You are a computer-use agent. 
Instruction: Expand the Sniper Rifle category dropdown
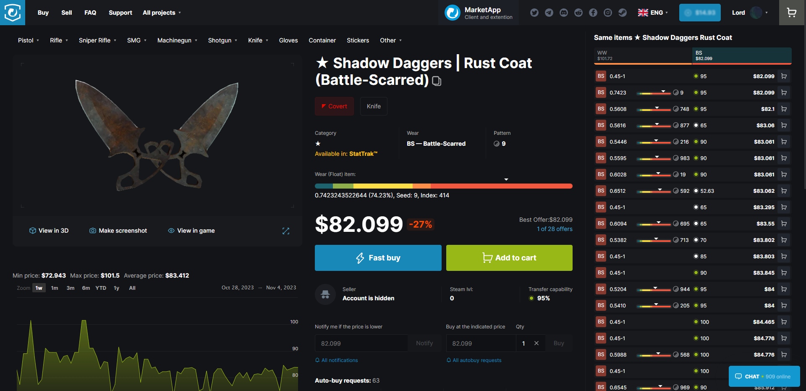pos(97,40)
